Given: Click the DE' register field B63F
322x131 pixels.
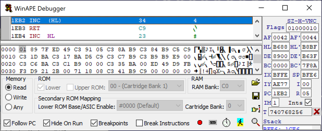Looking at the screenshot, I should 310,56.
